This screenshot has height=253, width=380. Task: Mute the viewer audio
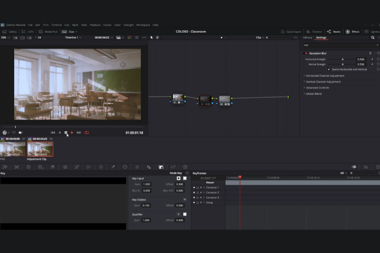click(21, 132)
